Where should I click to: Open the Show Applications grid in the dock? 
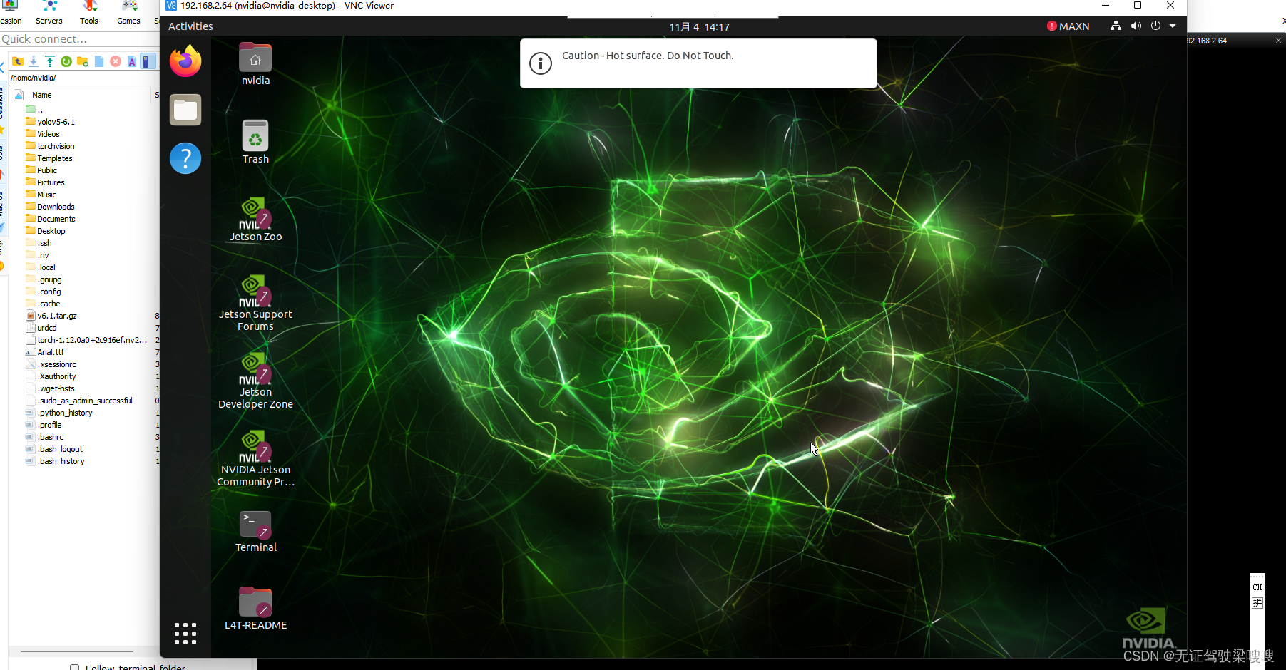point(185,633)
